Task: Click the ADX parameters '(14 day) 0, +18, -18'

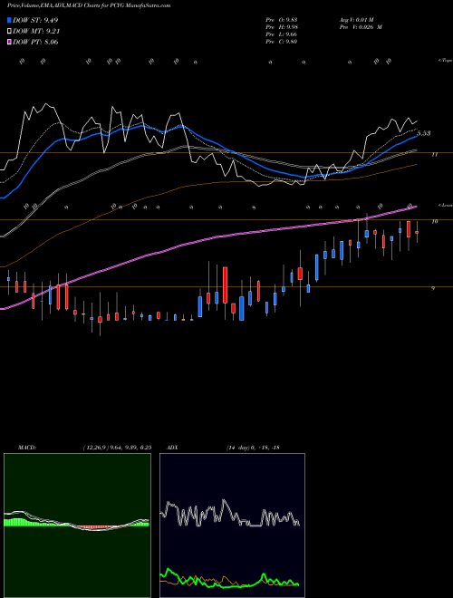Action: coord(253,448)
